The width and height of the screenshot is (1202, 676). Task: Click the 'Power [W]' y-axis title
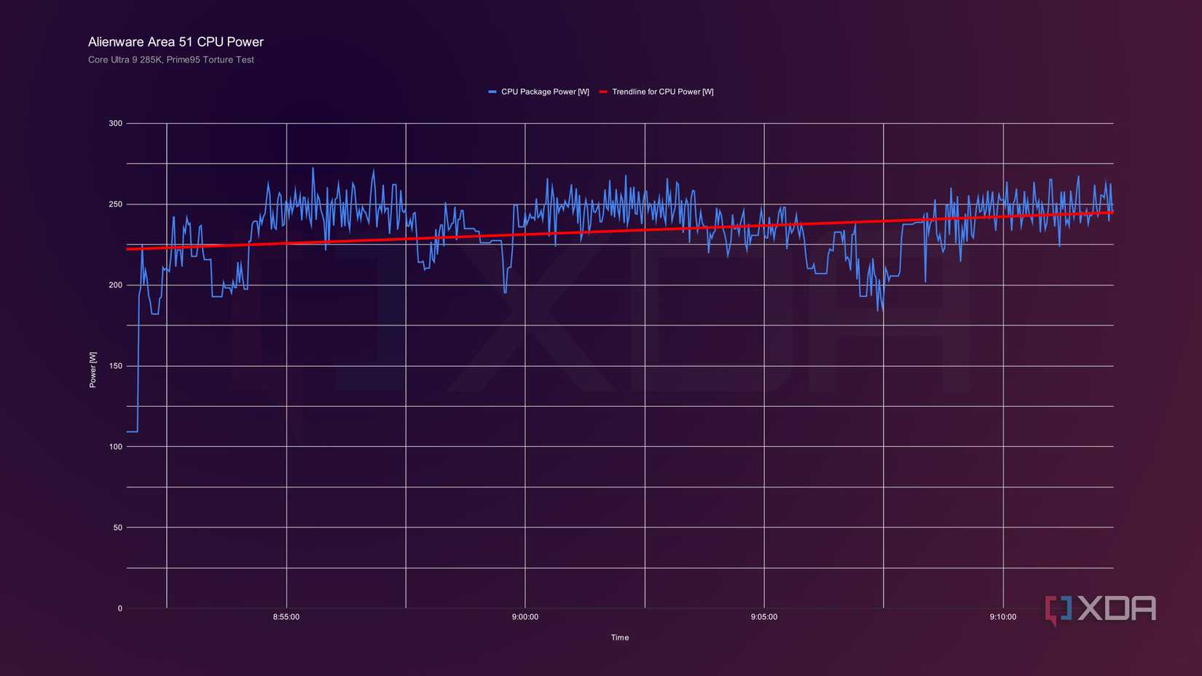click(93, 370)
